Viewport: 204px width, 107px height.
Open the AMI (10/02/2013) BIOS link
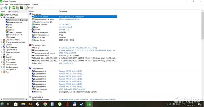click(x=66, y=63)
